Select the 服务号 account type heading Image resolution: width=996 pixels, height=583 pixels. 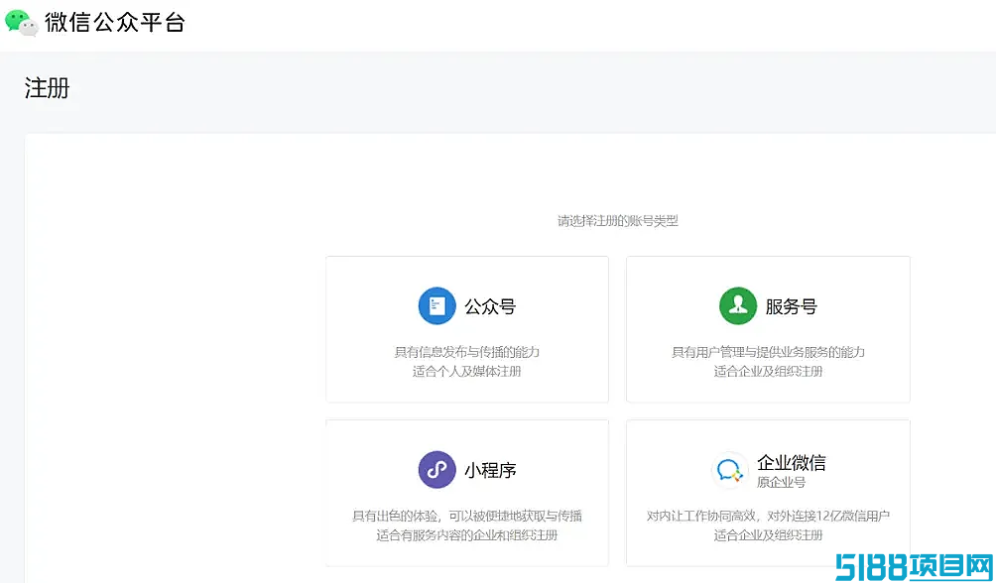(791, 306)
